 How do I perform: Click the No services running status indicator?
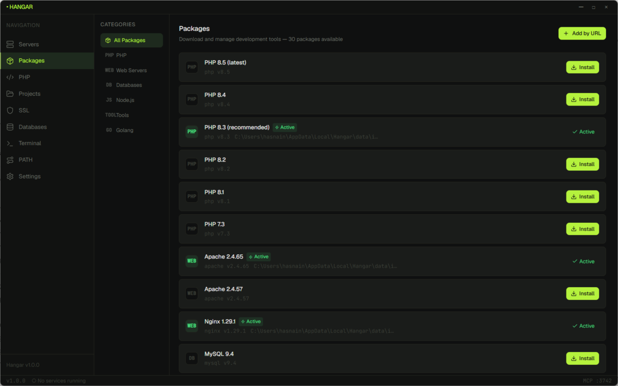58,381
